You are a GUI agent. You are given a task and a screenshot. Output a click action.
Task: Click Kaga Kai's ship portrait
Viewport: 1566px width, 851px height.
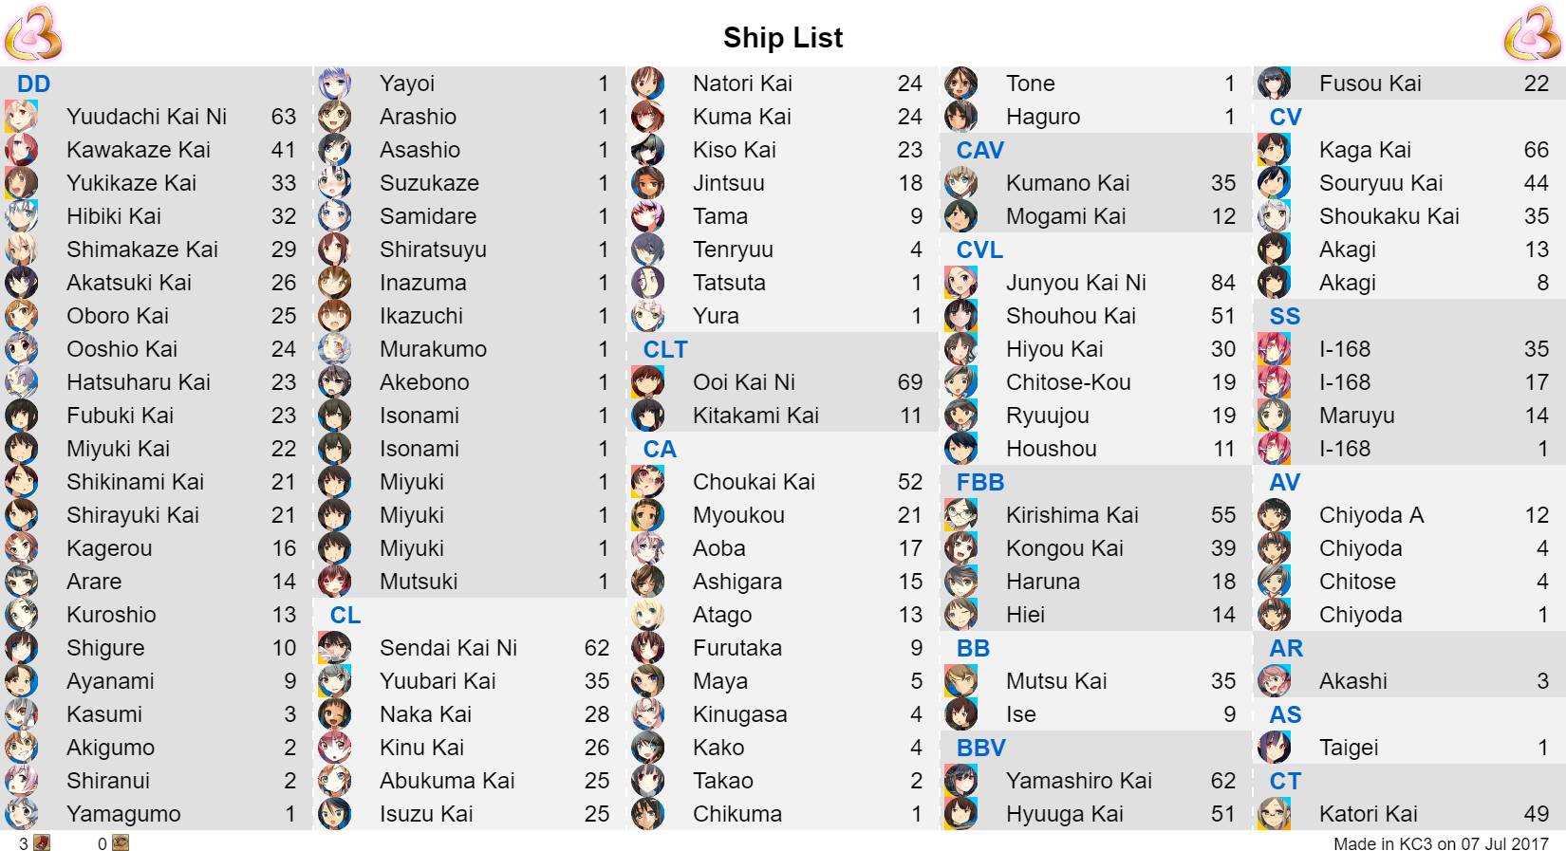[1274, 150]
